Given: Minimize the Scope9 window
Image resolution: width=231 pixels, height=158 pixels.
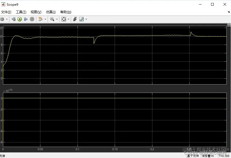Looking at the screenshot, I should coord(200,4).
